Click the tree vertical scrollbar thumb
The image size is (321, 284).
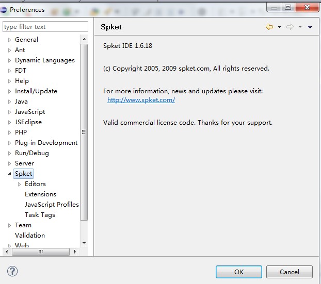pyautogui.click(x=84, y=132)
